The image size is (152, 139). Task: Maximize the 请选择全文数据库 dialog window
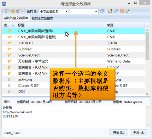[x=136, y=3]
